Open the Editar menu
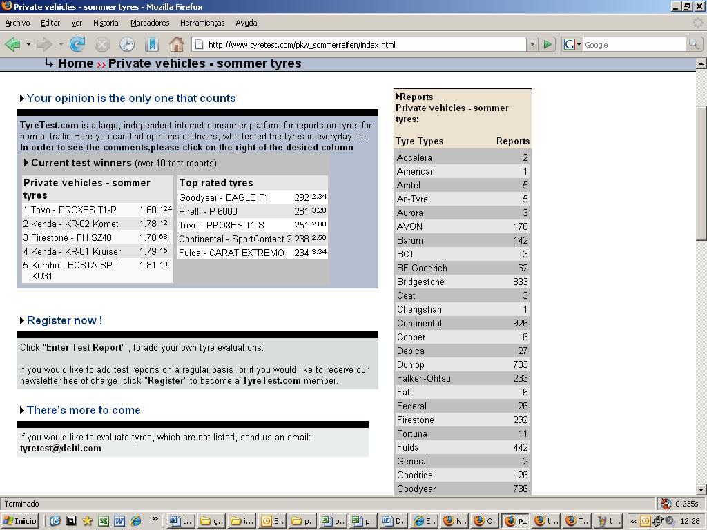The width and height of the screenshot is (707, 530). [50, 23]
